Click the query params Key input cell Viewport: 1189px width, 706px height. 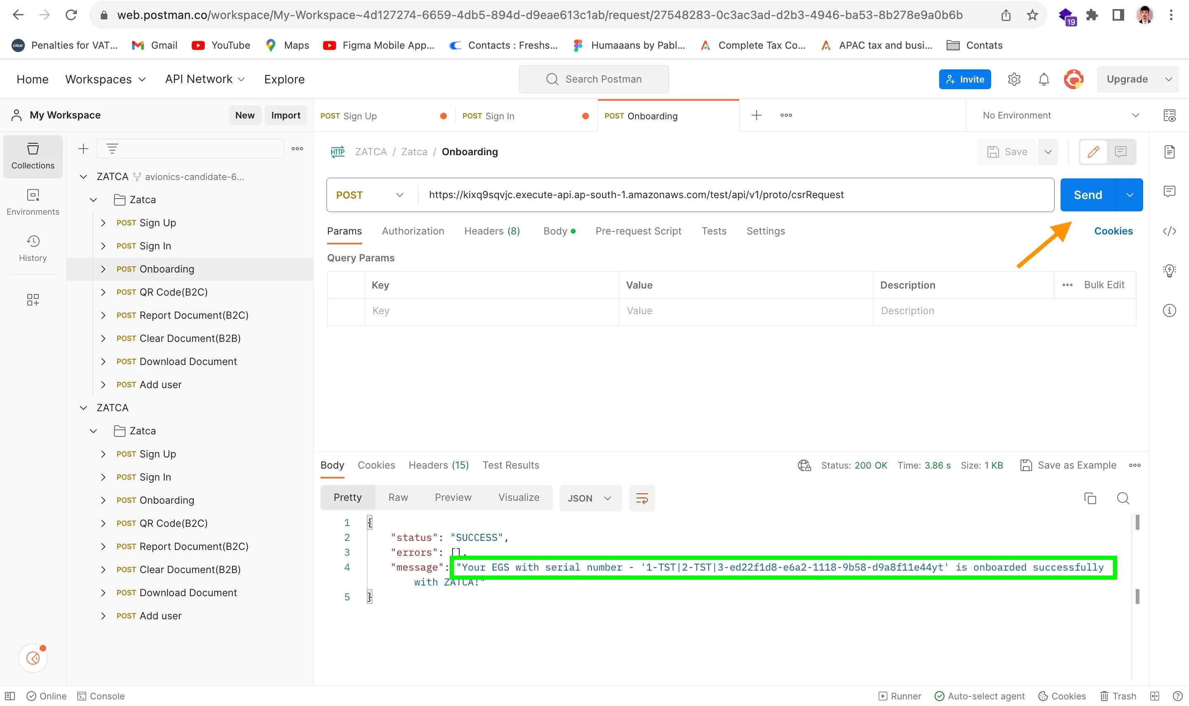(x=491, y=311)
